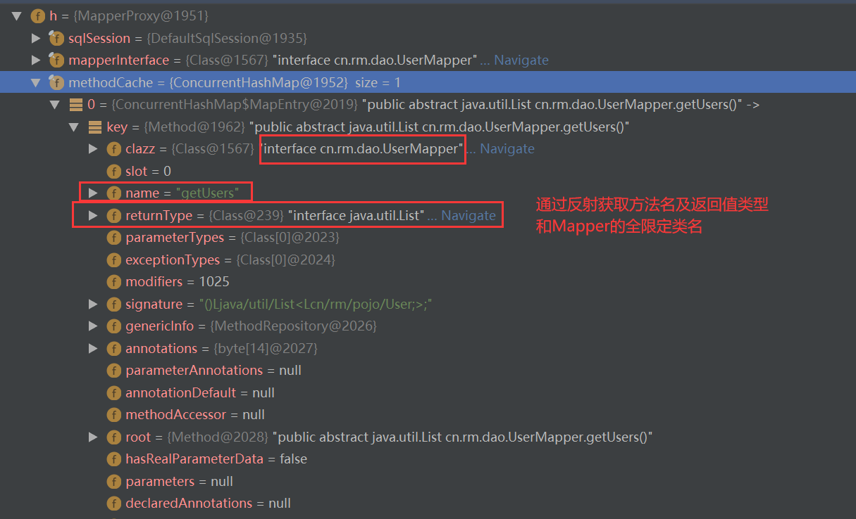Collapse the h MapperProxy node
856x519 pixels.
tap(17, 15)
